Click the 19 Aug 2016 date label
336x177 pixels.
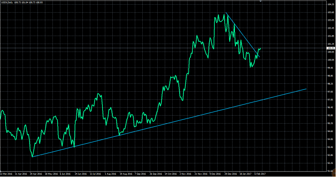pyautogui.click(x=125, y=174)
